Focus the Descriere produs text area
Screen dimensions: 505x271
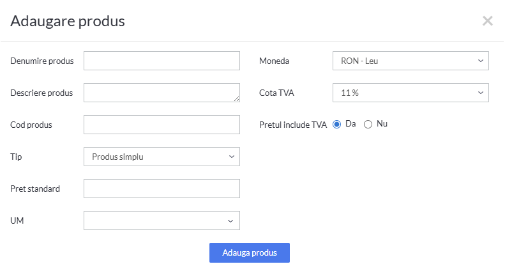[x=162, y=93]
